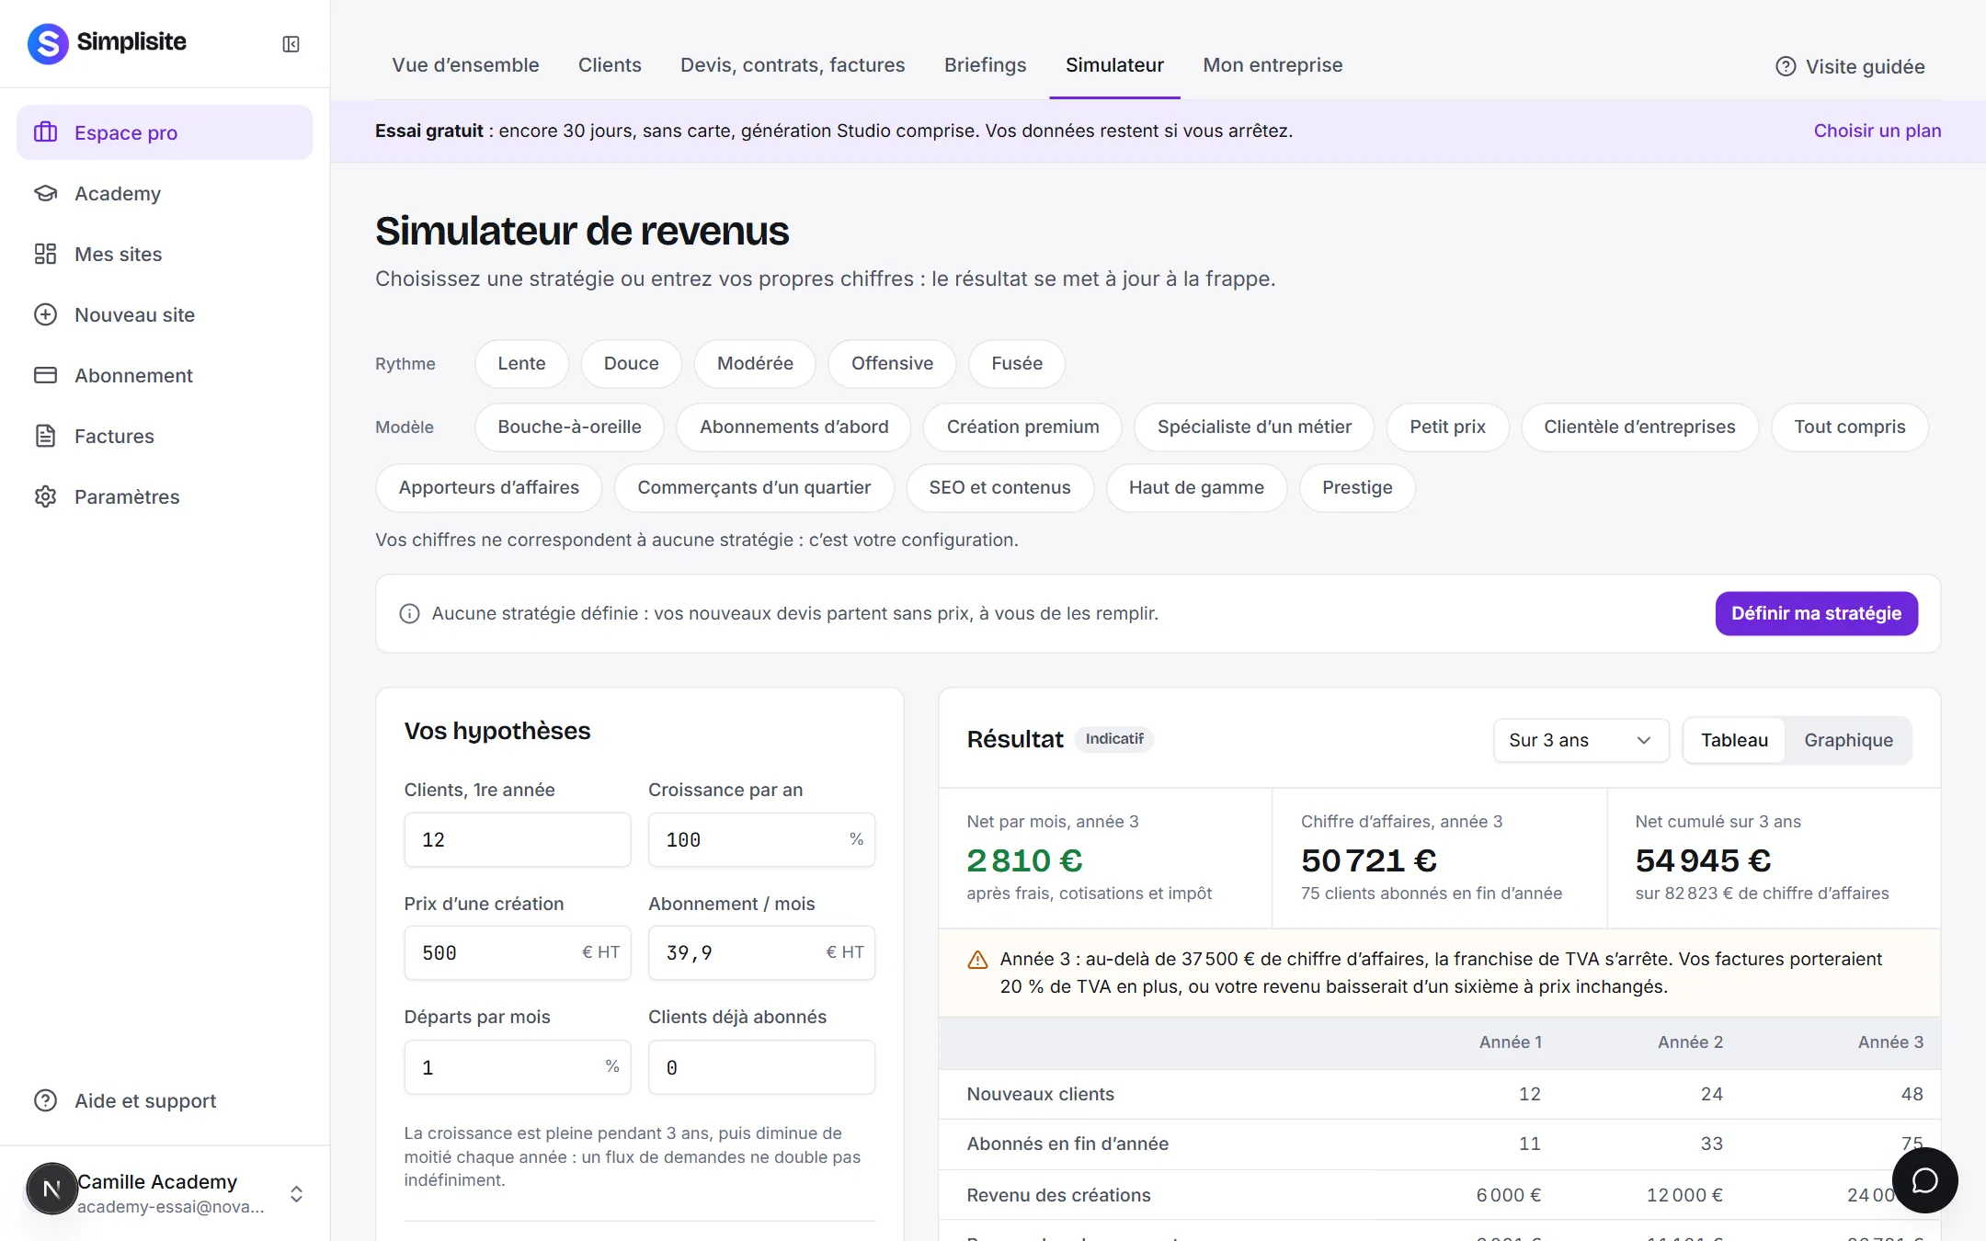Image resolution: width=1986 pixels, height=1241 pixels.
Task: Click the Abonnement / mois input field
Action: click(761, 952)
